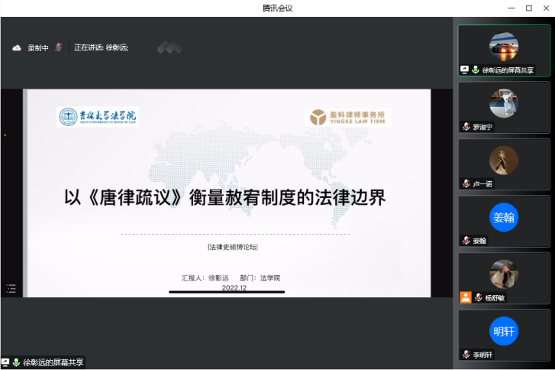This screenshot has height=370, width=555.
Task: Click 姜翰's muted microphone icon
Action: click(466, 241)
